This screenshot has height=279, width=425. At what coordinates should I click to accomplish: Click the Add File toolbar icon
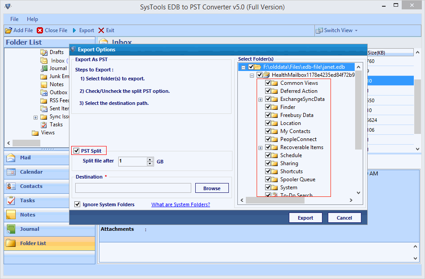click(x=9, y=30)
